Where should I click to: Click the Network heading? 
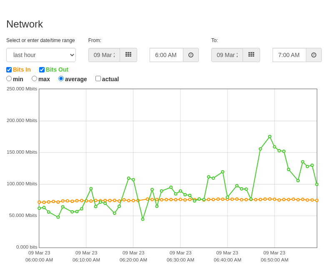[x=25, y=24]
